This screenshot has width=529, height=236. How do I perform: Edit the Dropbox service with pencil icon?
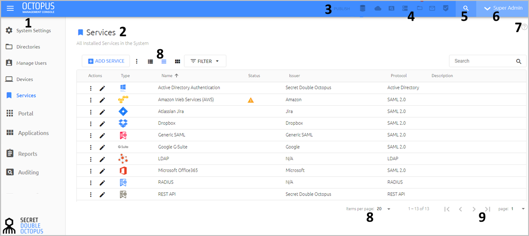(102, 124)
